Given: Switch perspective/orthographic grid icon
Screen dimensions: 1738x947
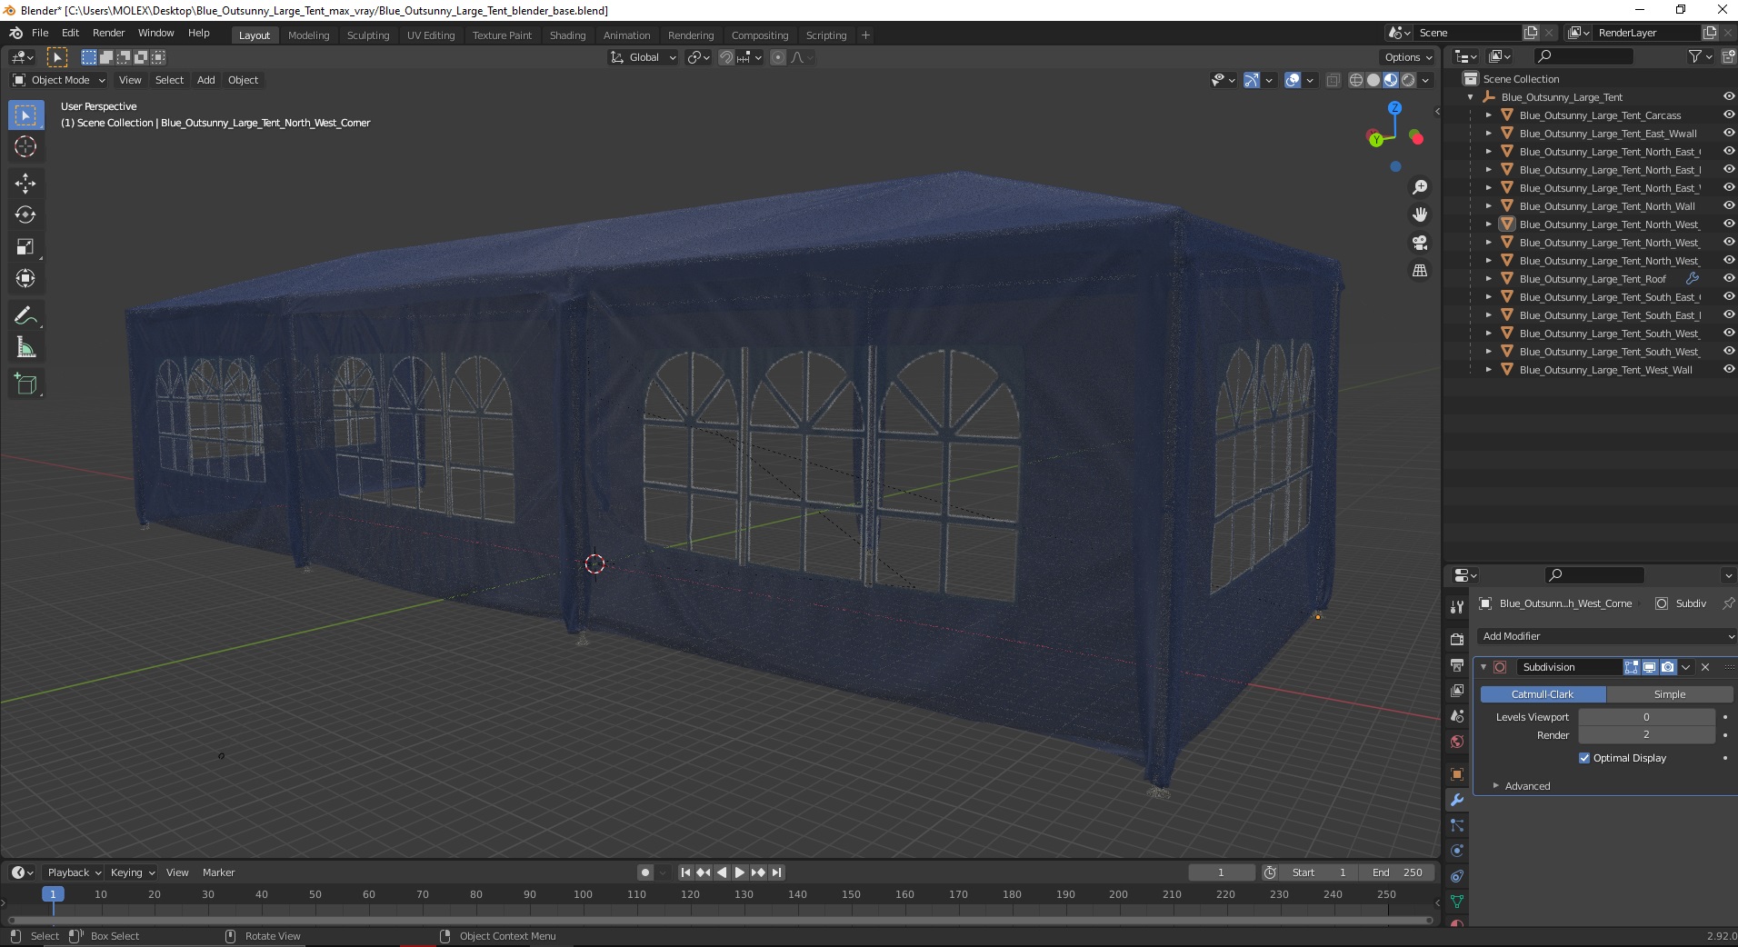Looking at the screenshot, I should 1419,271.
